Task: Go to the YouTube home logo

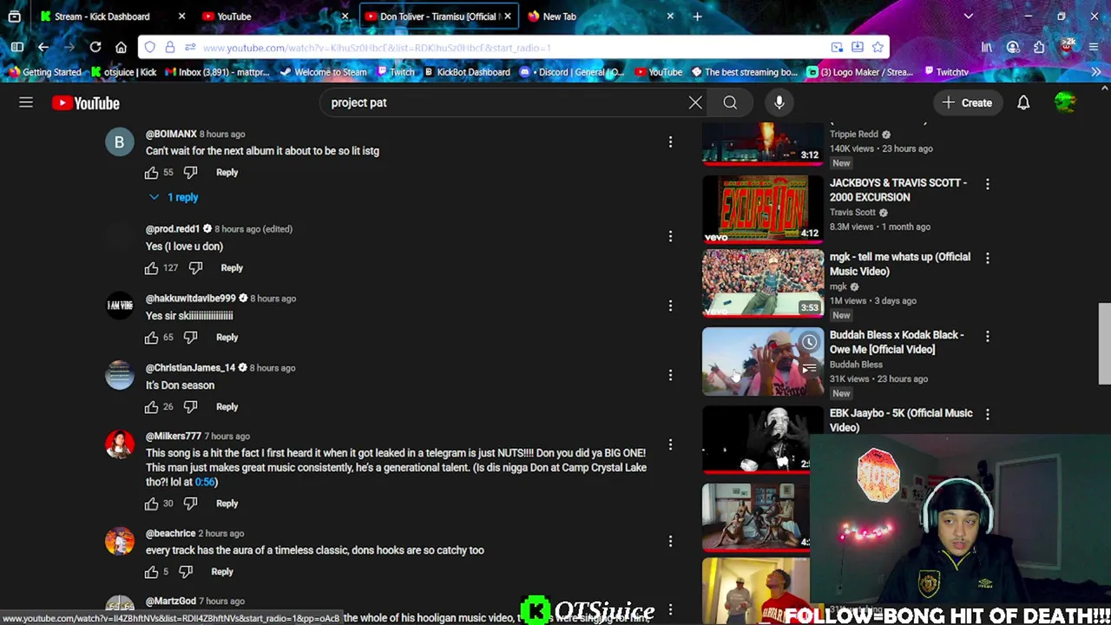Action: (x=85, y=103)
